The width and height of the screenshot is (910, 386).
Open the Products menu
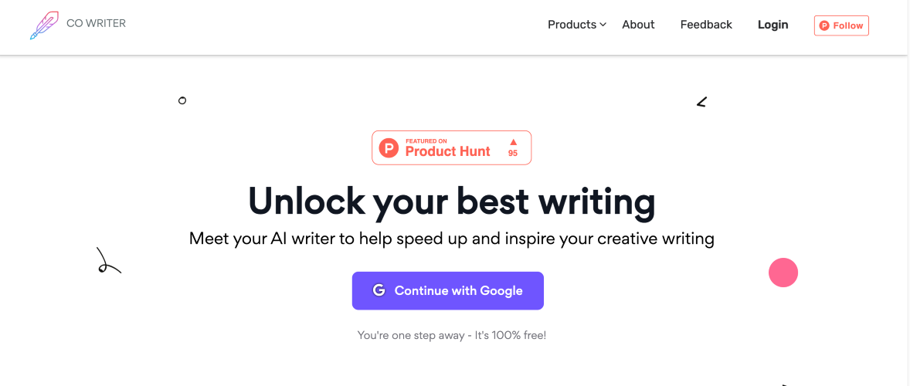[572, 25]
